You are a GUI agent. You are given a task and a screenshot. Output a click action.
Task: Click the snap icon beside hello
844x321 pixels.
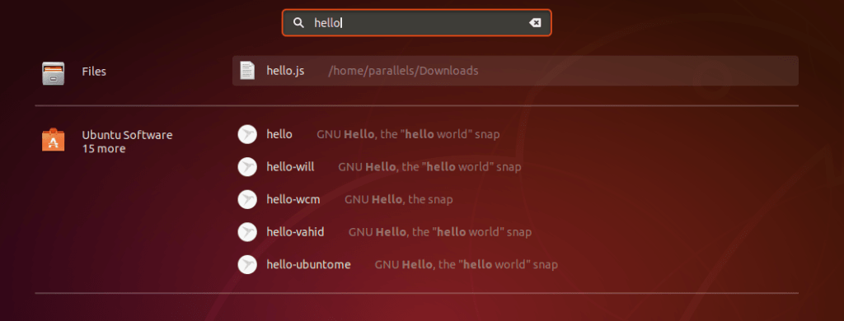[247, 134]
